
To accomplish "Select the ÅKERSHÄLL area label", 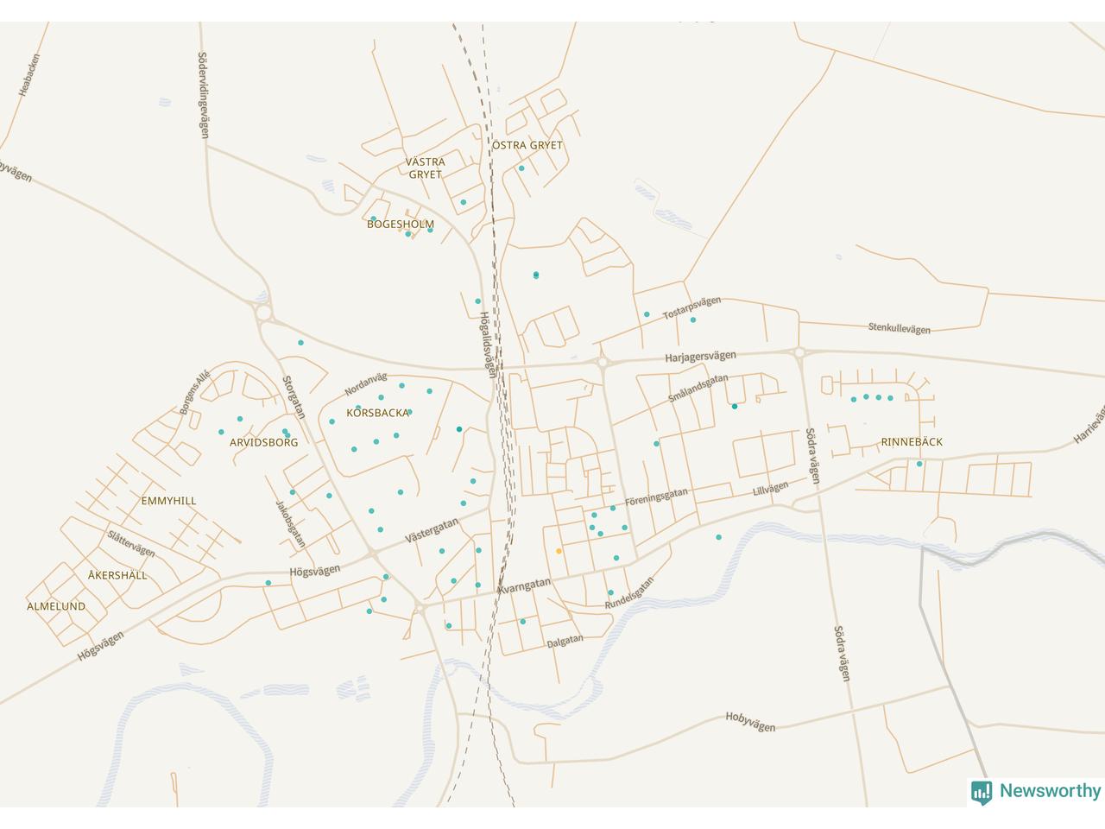I will tap(117, 575).
